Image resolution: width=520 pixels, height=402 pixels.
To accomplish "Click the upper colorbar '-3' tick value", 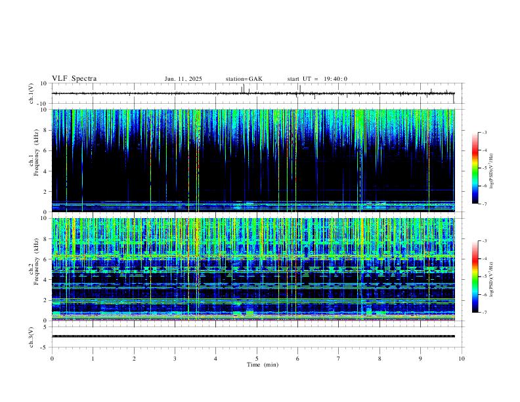I will click(x=484, y=132).
